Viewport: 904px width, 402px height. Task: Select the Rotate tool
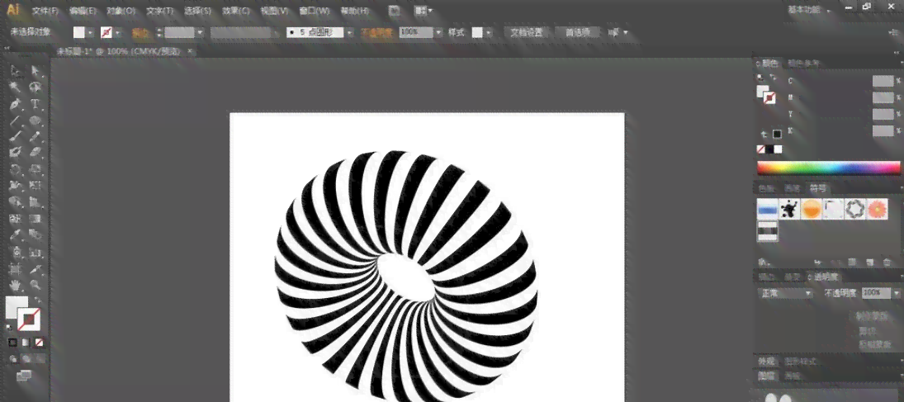pos(16,169)
